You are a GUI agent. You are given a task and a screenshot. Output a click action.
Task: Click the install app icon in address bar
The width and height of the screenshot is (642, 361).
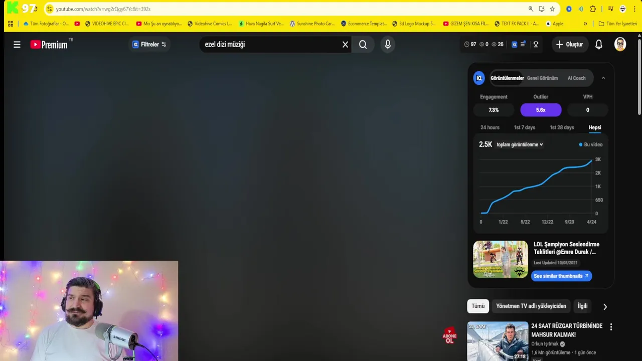(x=542, y=9)
